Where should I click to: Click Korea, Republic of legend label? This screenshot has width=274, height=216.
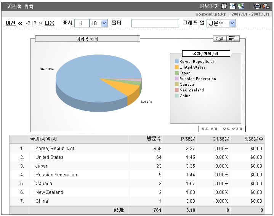197,61
